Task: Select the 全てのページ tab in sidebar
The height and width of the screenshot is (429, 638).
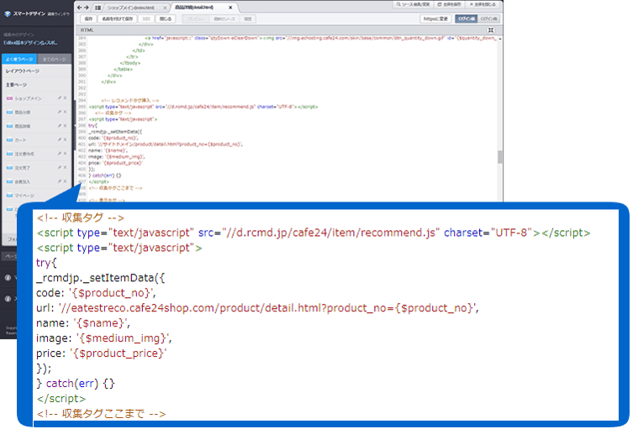Action: 54,60
